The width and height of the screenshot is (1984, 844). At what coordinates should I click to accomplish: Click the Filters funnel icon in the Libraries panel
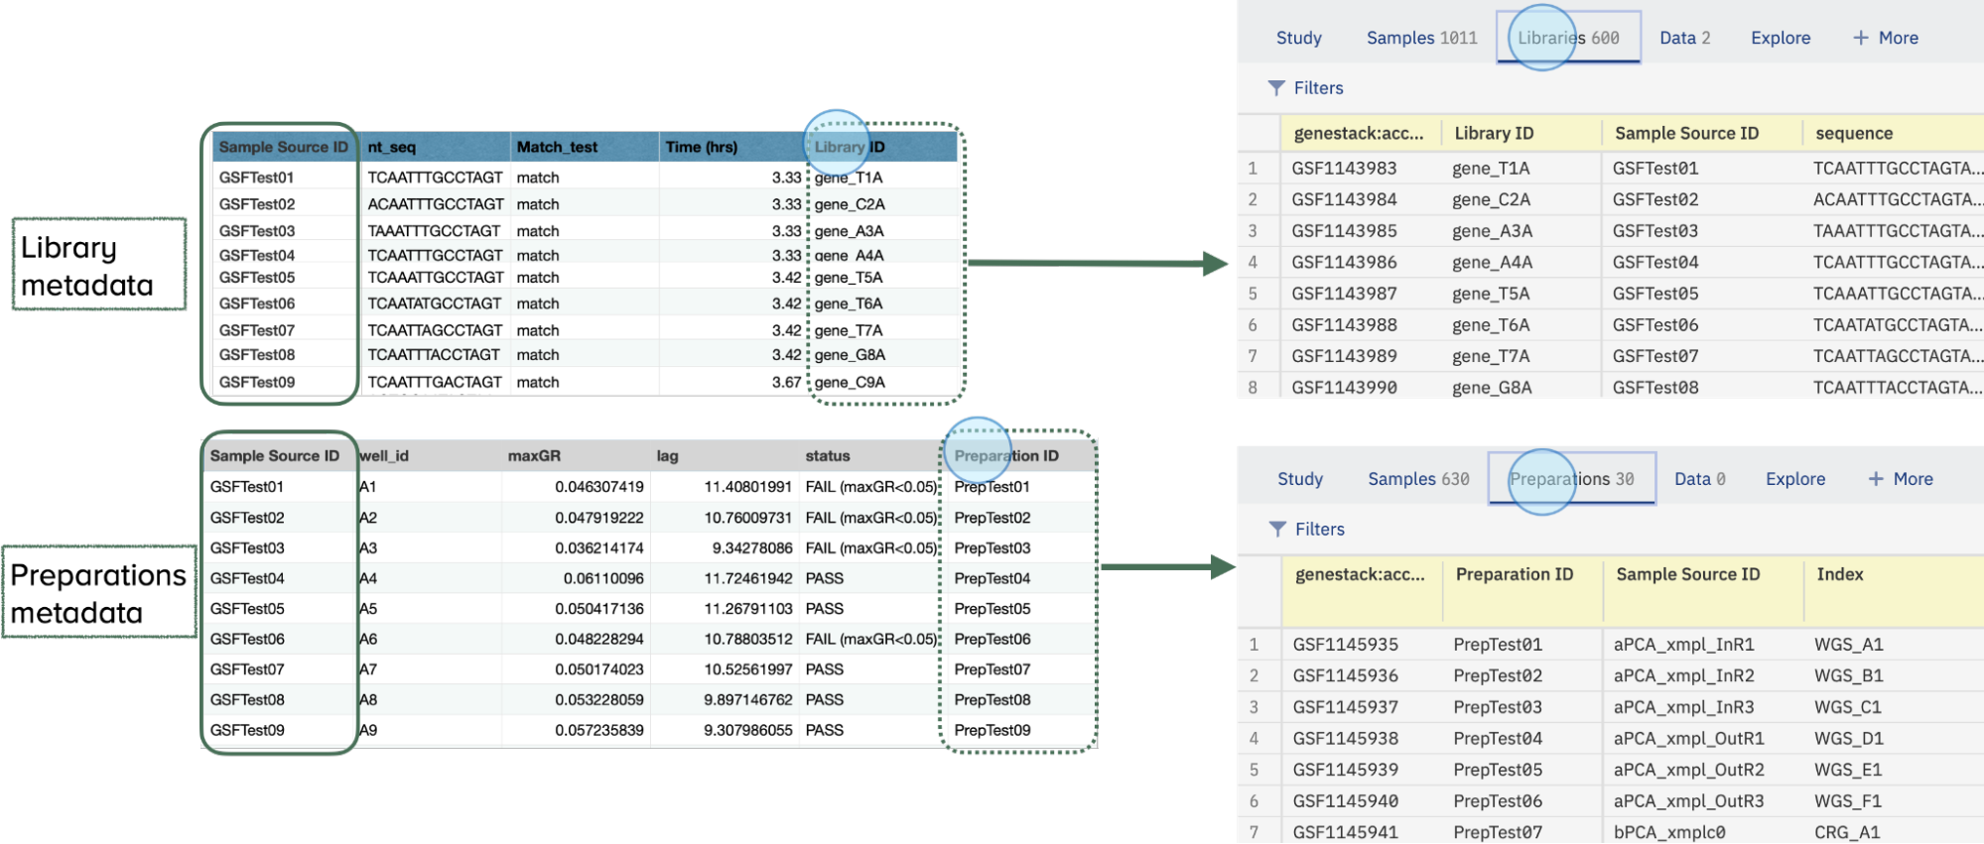[1276, 88]
